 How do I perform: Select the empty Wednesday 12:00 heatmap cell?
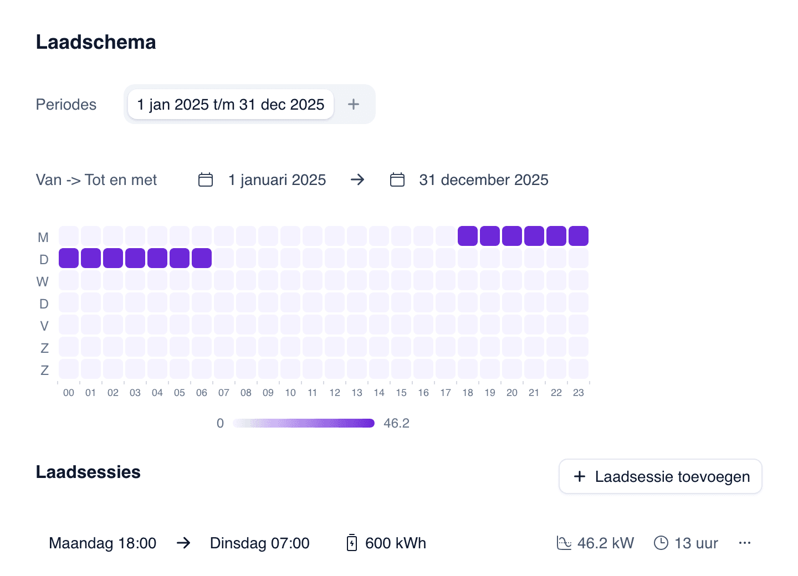click(x=335, y=280)
